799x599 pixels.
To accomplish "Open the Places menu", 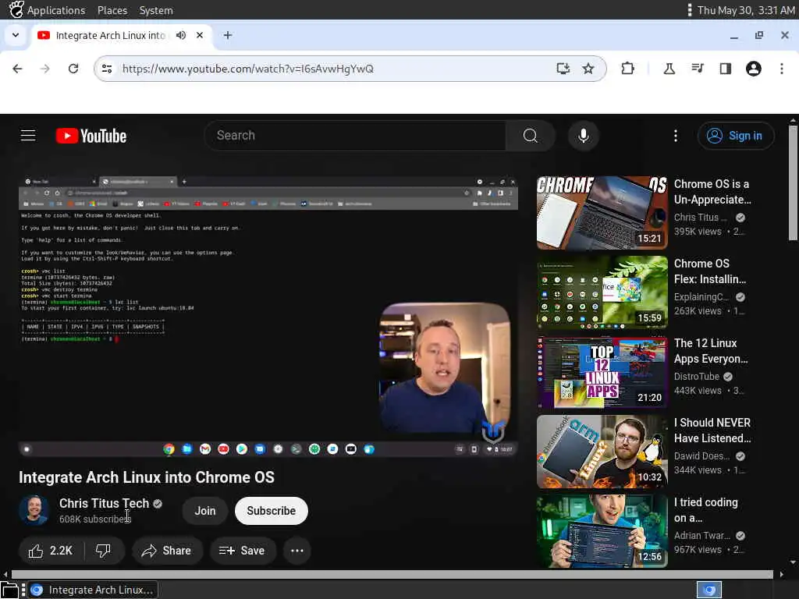I will coord(112,10).
